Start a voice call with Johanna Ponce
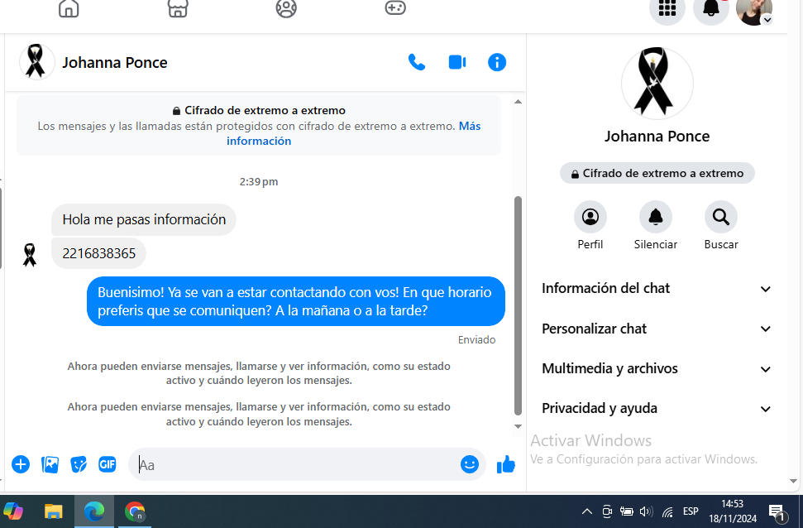Screen dimensions: 803x528 click(417, 62)
